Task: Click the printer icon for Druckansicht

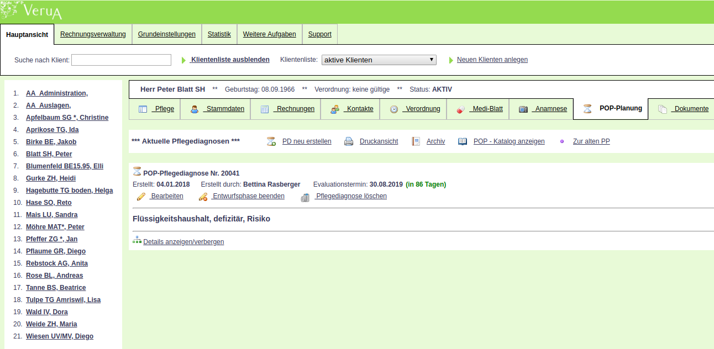Action: (x=349, y=141)
